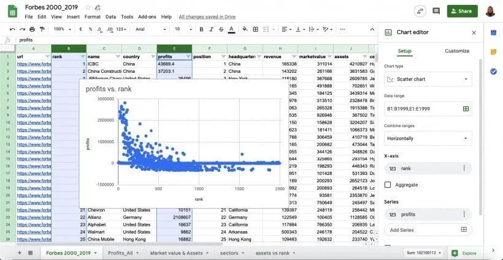Open Combine ranges Horizontally dropdown
This screenshot has width=503, height=260.
click(428, 138)
